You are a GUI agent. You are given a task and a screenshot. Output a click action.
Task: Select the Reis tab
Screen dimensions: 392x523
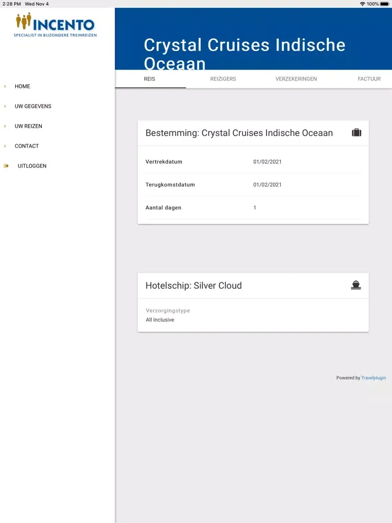coord(149,79)
